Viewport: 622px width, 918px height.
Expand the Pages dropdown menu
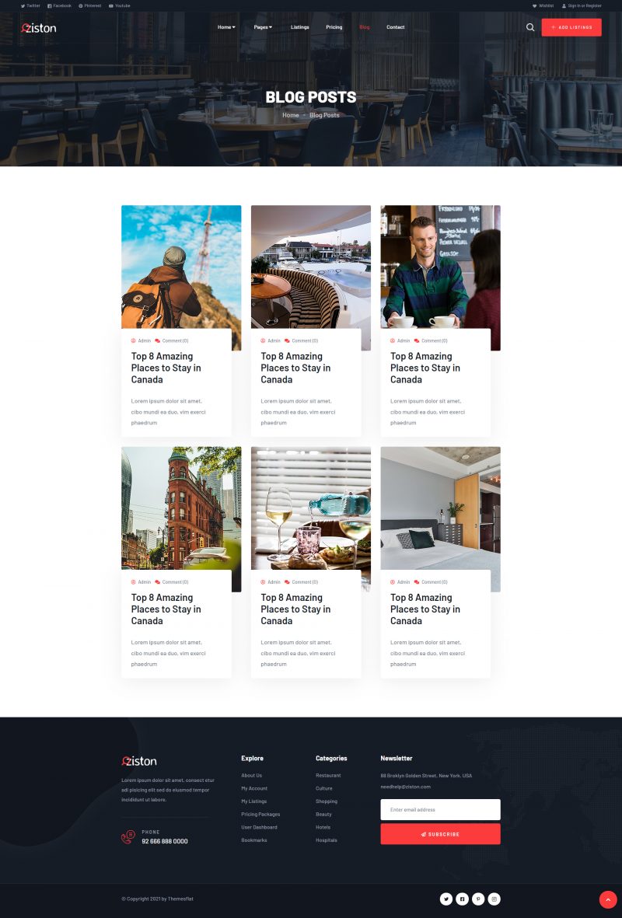pos(263,27)
